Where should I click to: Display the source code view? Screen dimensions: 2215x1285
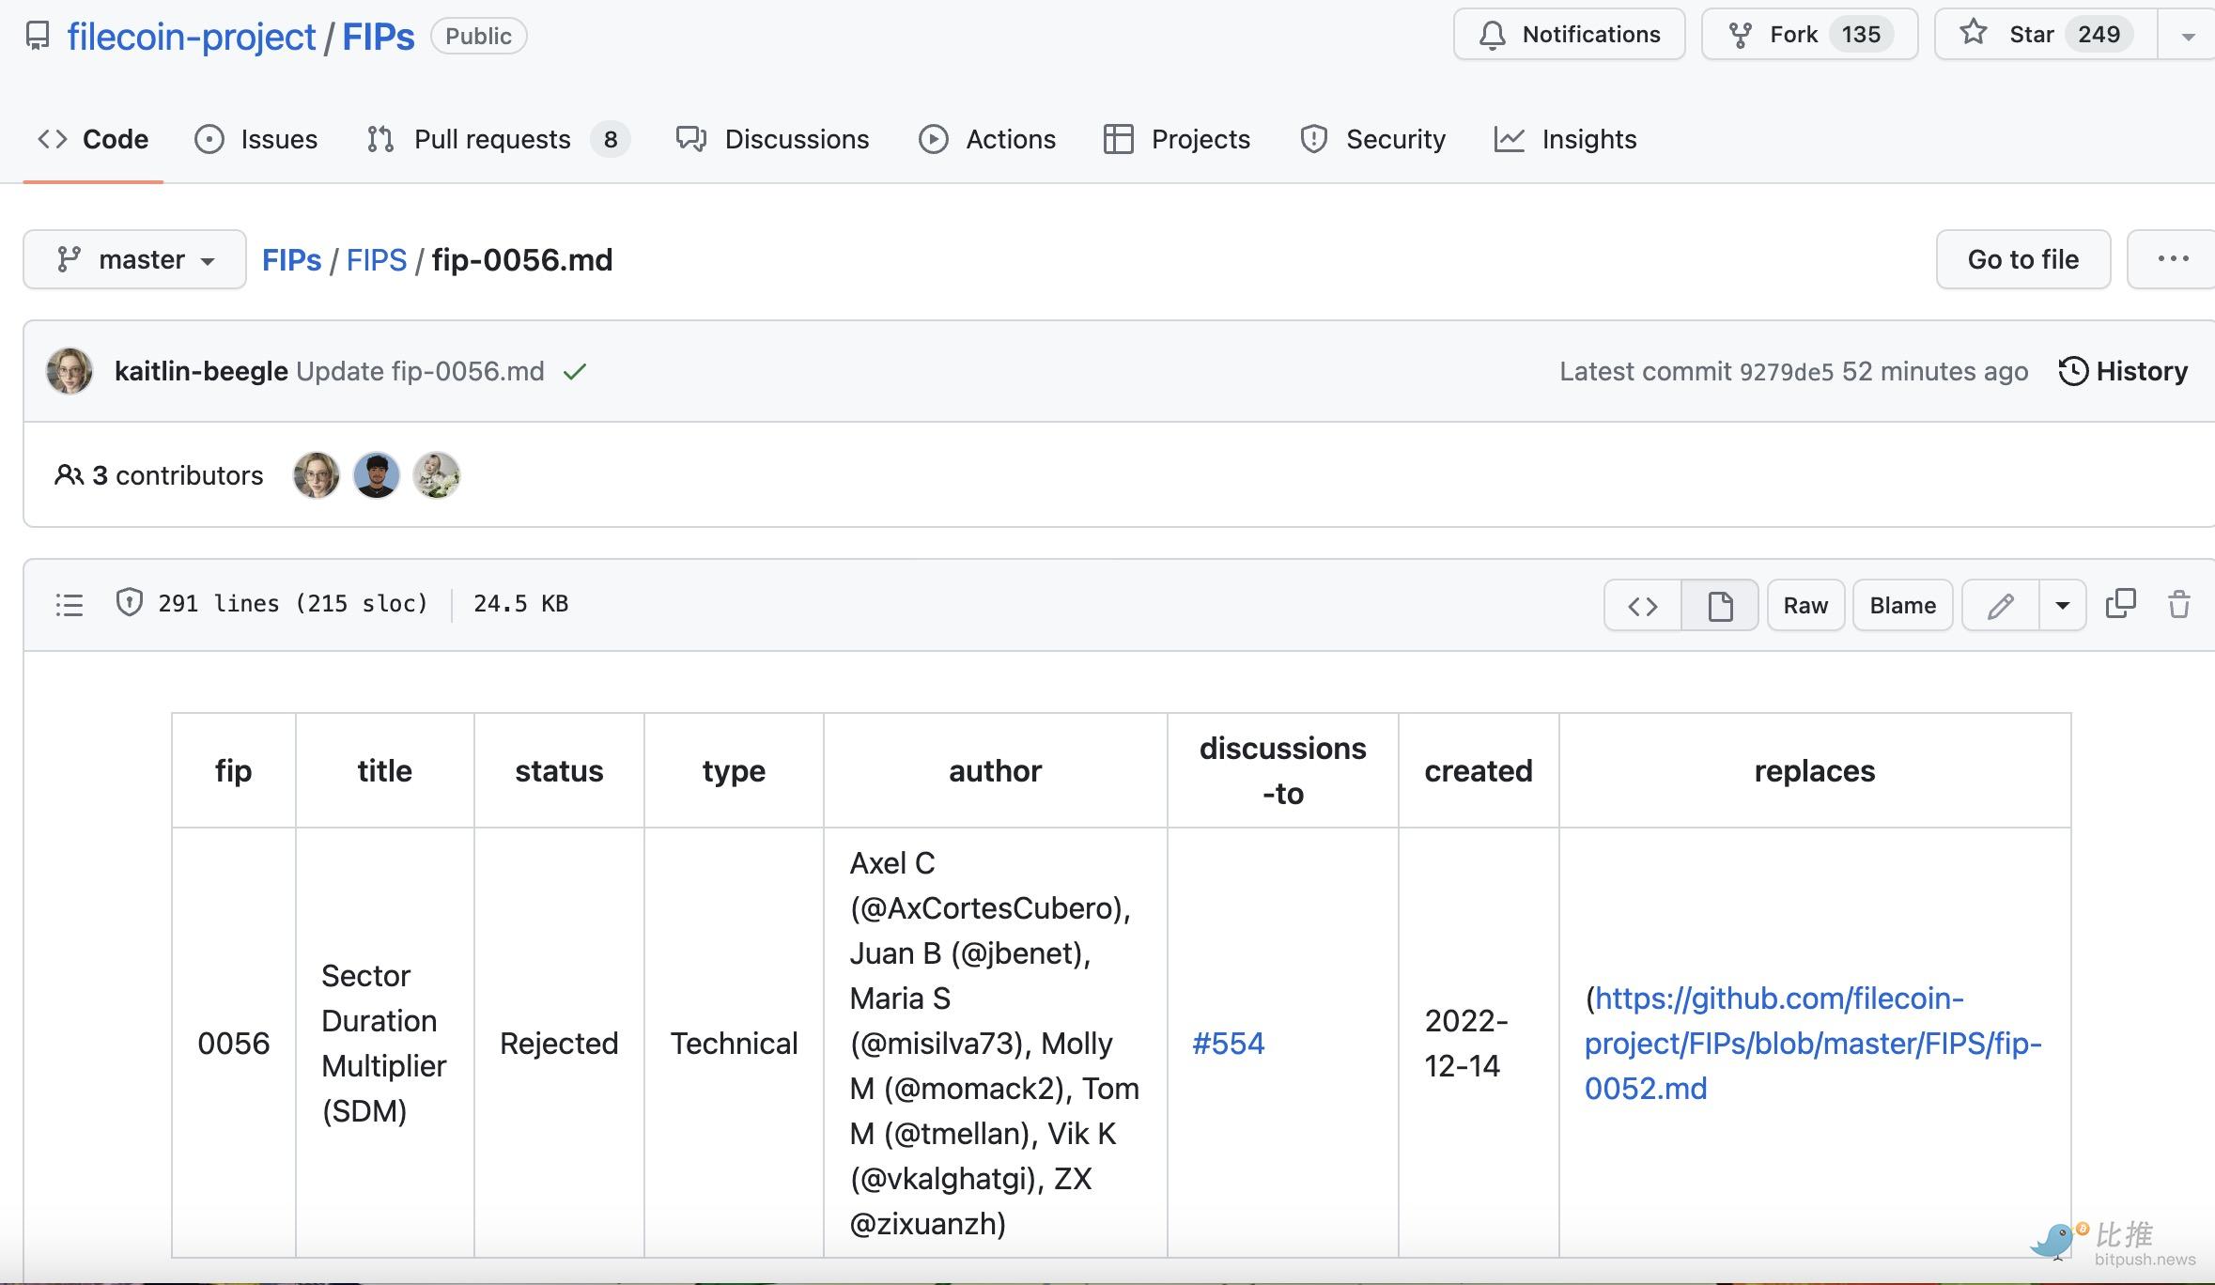pos(1643,606)
